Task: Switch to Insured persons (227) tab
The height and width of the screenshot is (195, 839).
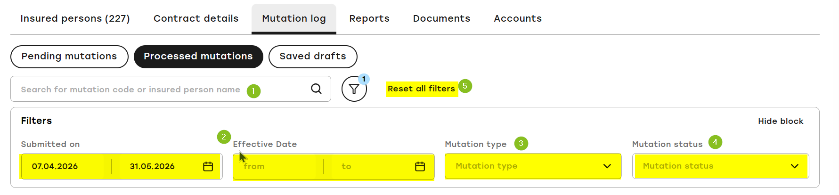Action: (x=75, y=18)
